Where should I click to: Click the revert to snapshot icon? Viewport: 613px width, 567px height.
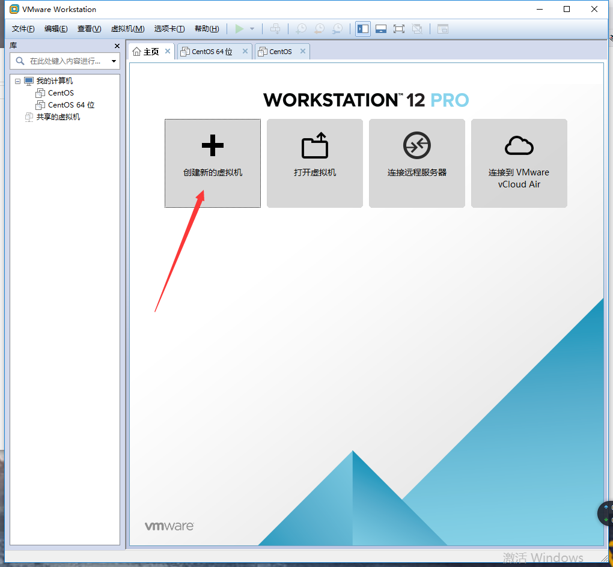tap(319, 29)
